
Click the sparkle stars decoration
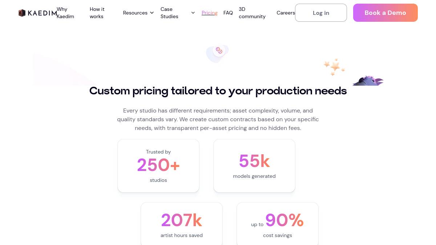pyautogui.click(x=334, y=67)
